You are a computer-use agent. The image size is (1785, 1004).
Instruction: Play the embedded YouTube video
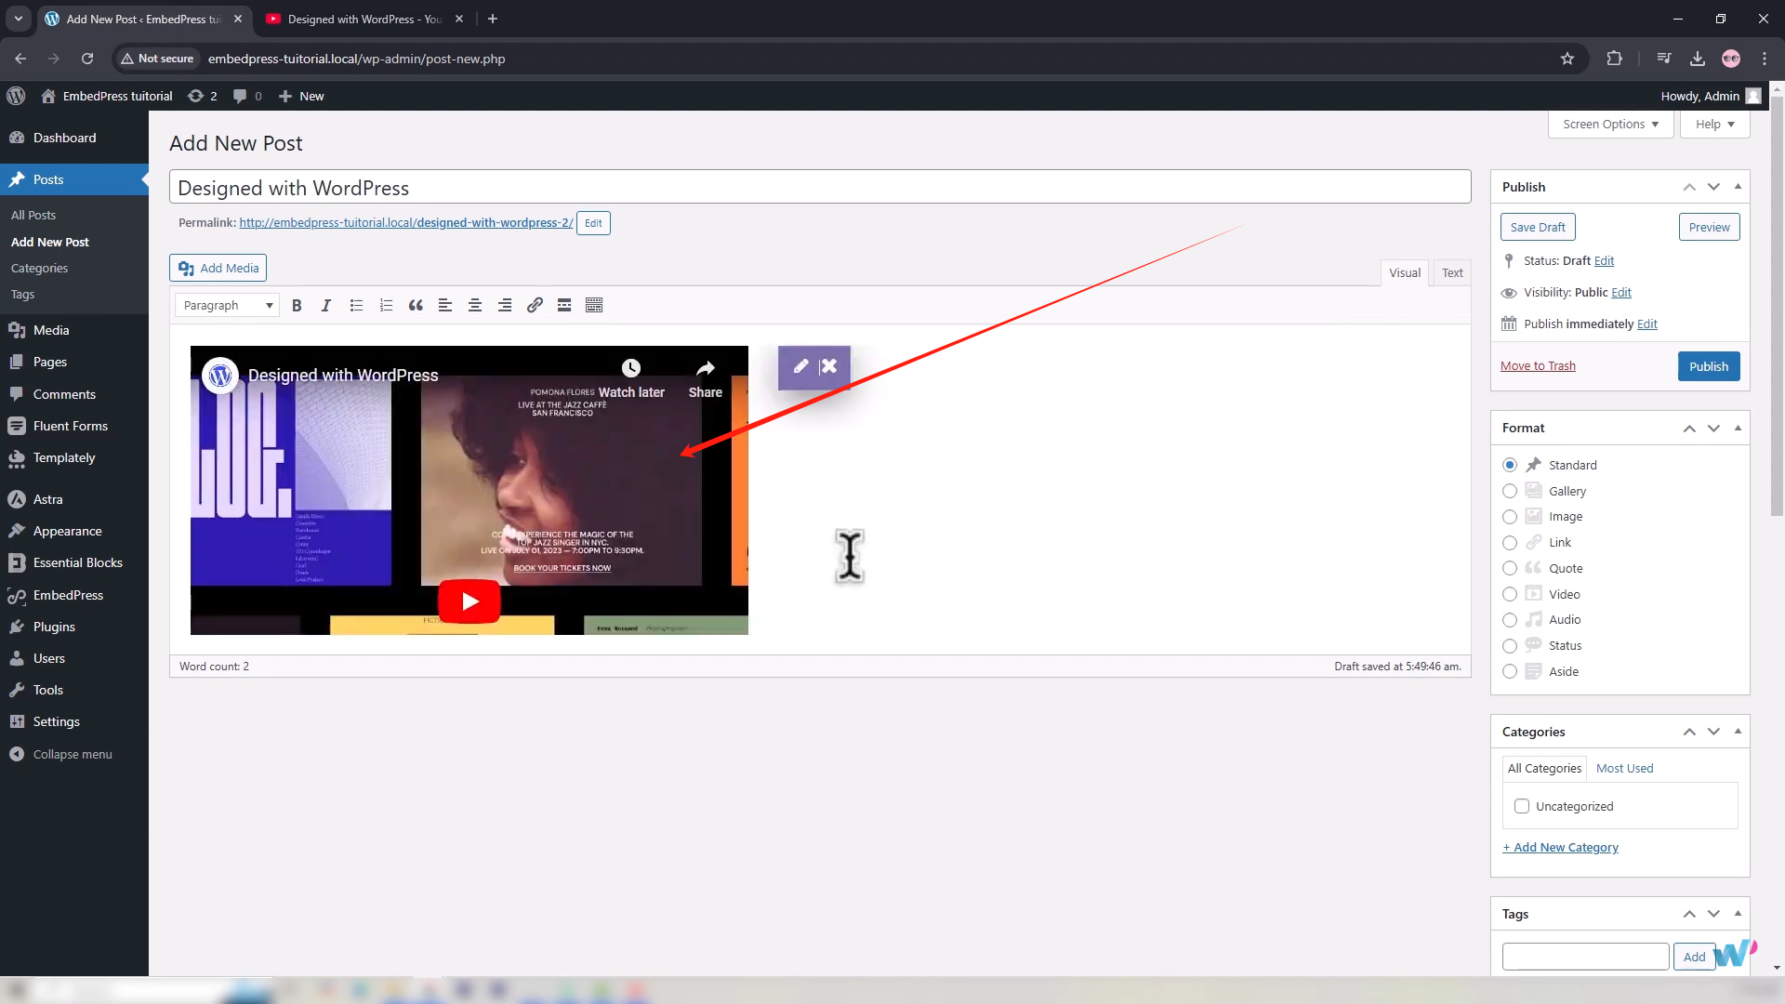[469, 601]
